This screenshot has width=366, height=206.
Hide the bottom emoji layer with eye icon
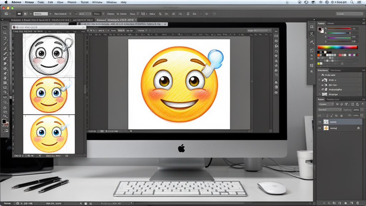click(320, 128)
